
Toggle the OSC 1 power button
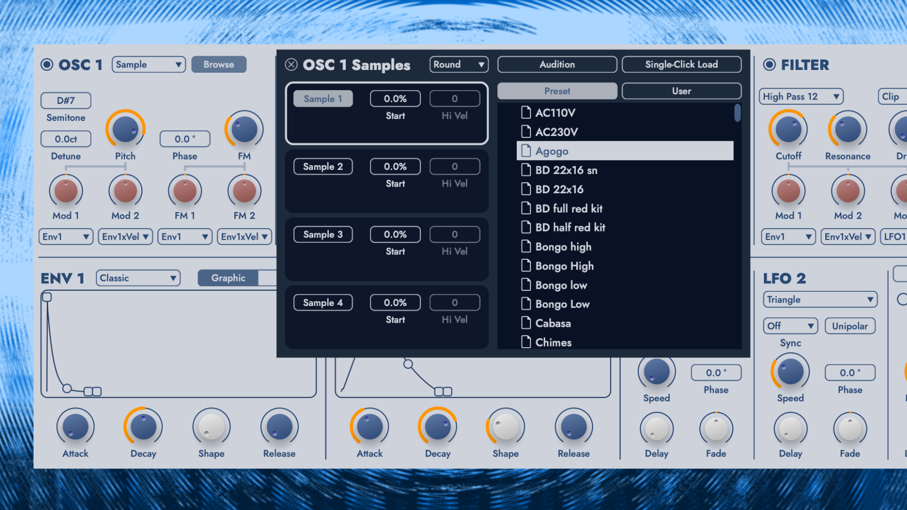click(x=47, y=65)
